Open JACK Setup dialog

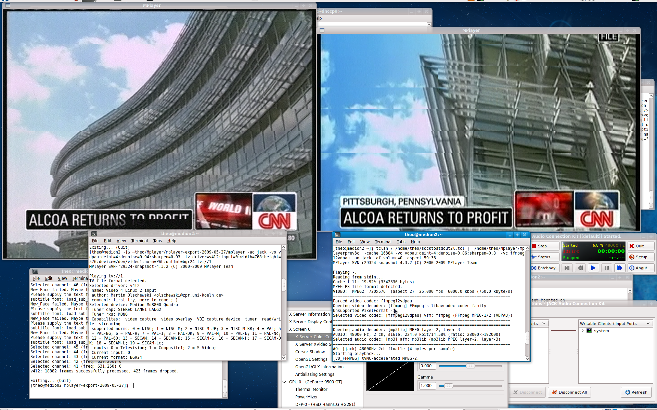641,257
